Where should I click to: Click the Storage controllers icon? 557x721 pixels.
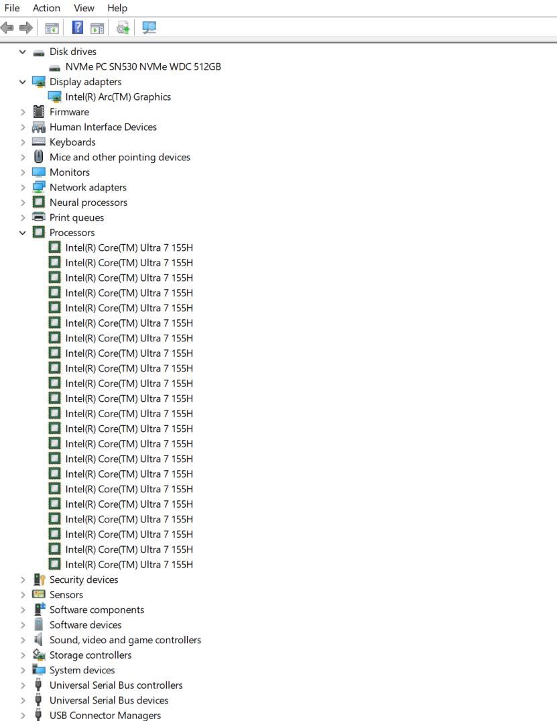click(39, 655)
